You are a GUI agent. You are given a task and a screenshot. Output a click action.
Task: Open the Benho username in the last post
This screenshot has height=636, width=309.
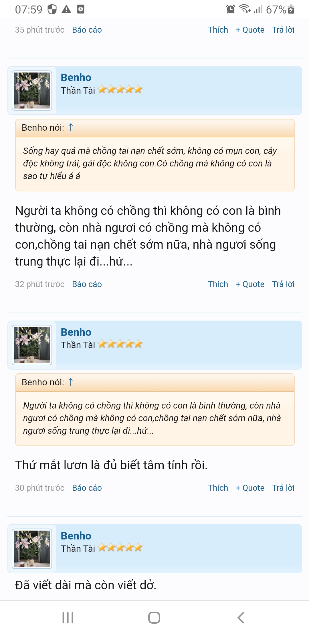pyautogui.click(x=76, y=536)
